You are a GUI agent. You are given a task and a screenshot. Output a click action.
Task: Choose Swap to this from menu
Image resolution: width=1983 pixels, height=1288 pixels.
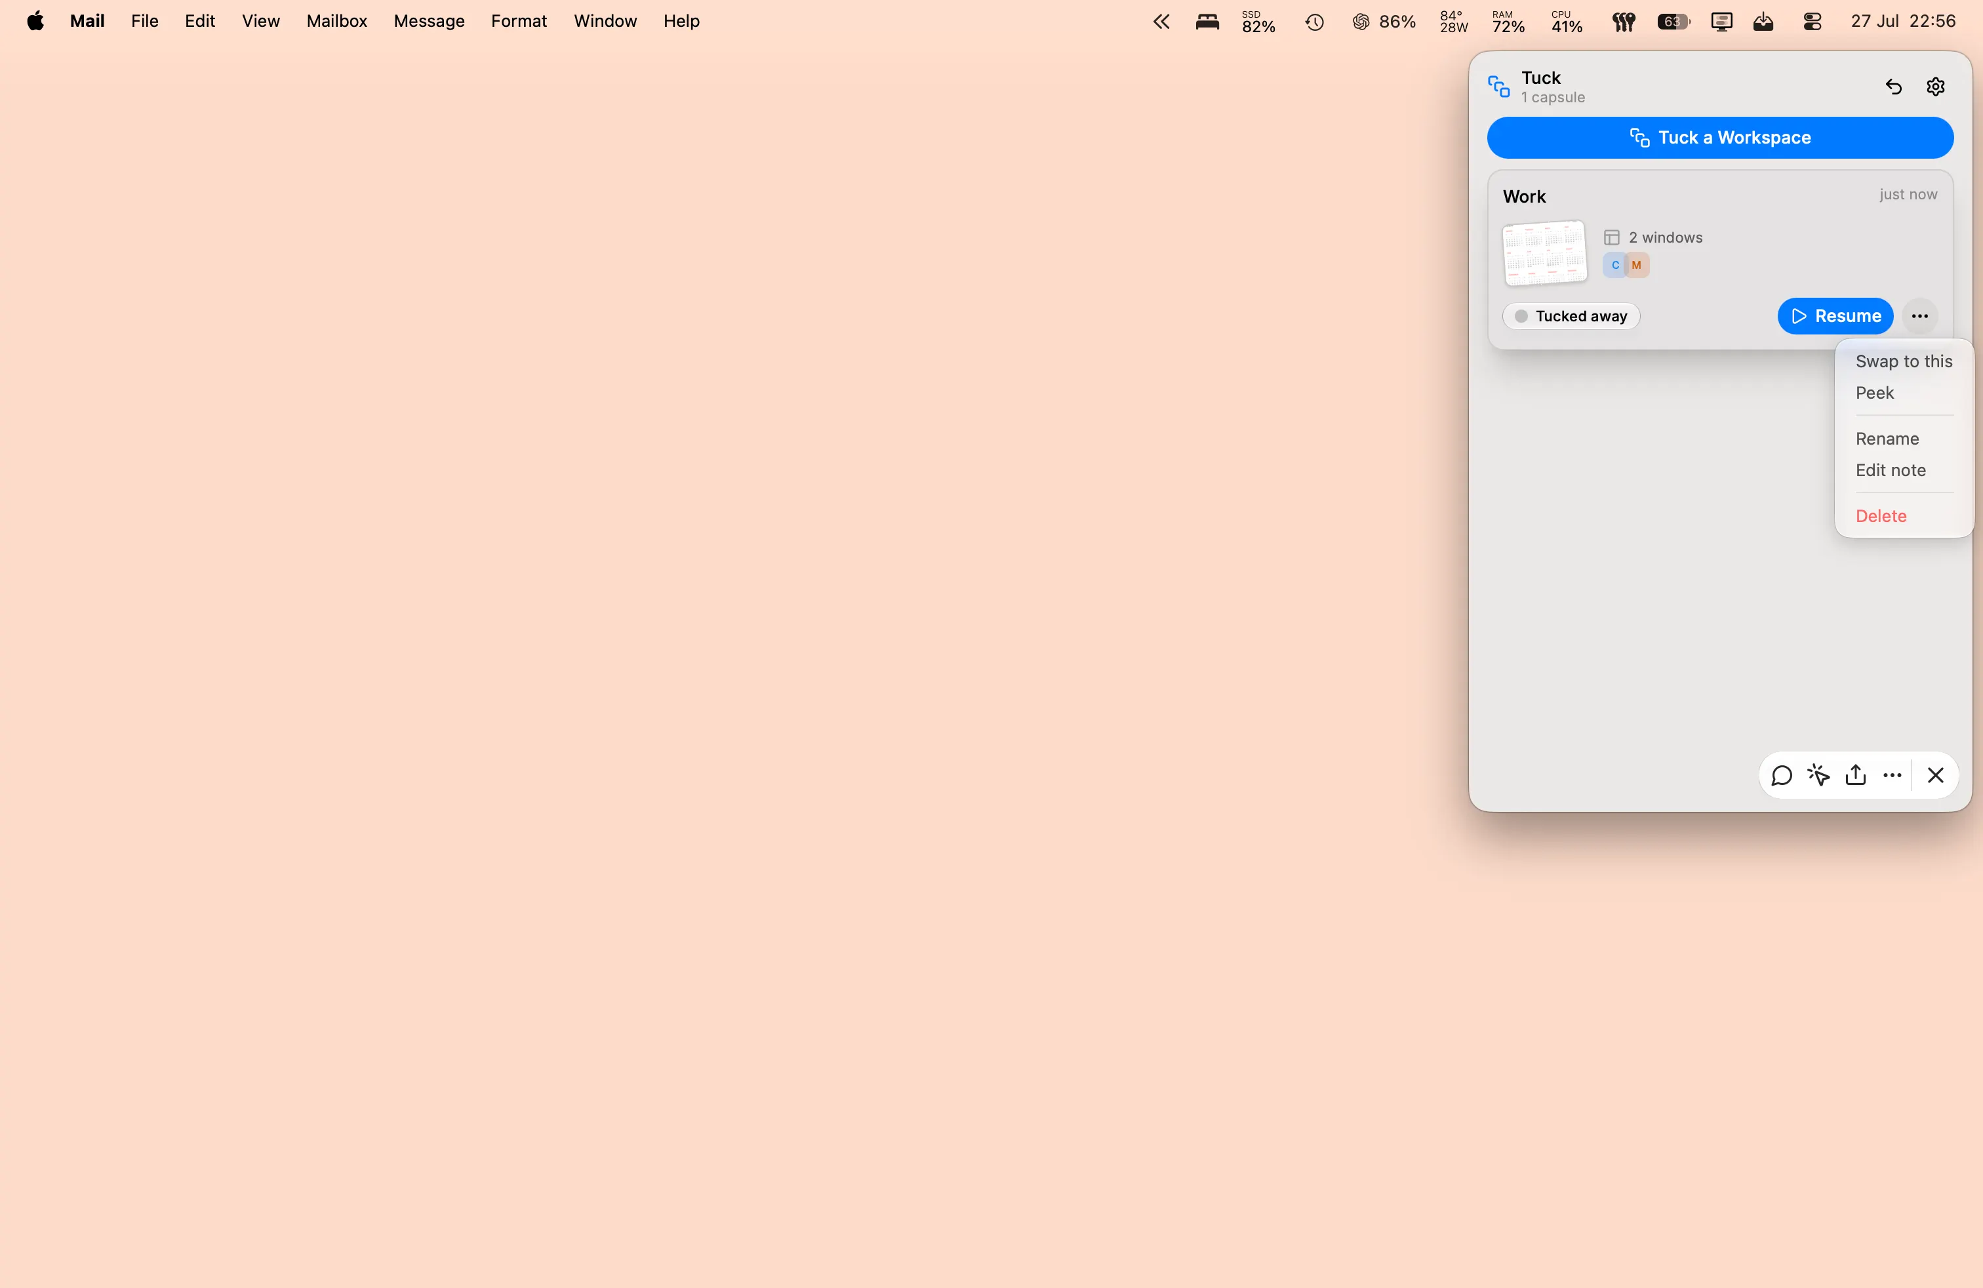click(1903, 361)
